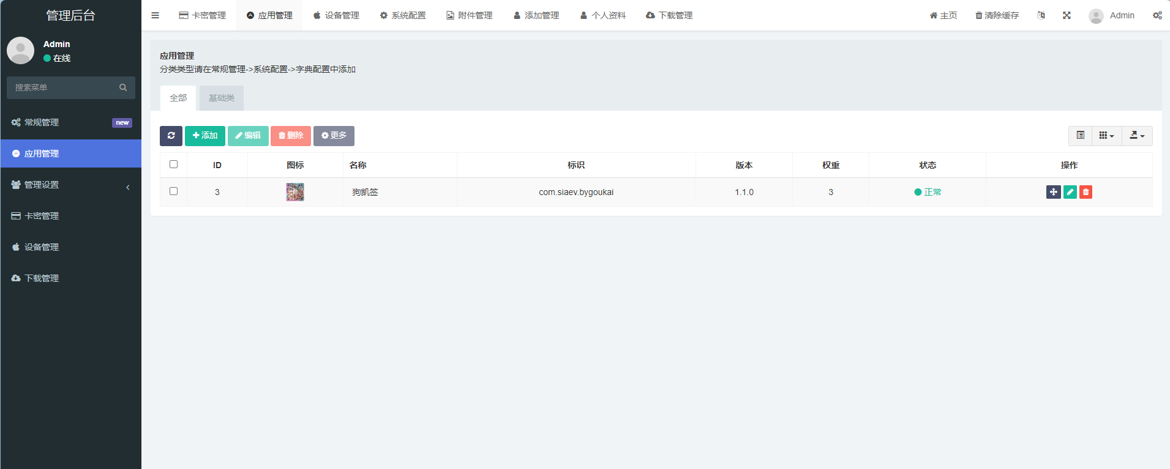Toggle fullscreen mode icon in header
The height and width of the screenshot is (469, 1170).
pos(1067,15)
